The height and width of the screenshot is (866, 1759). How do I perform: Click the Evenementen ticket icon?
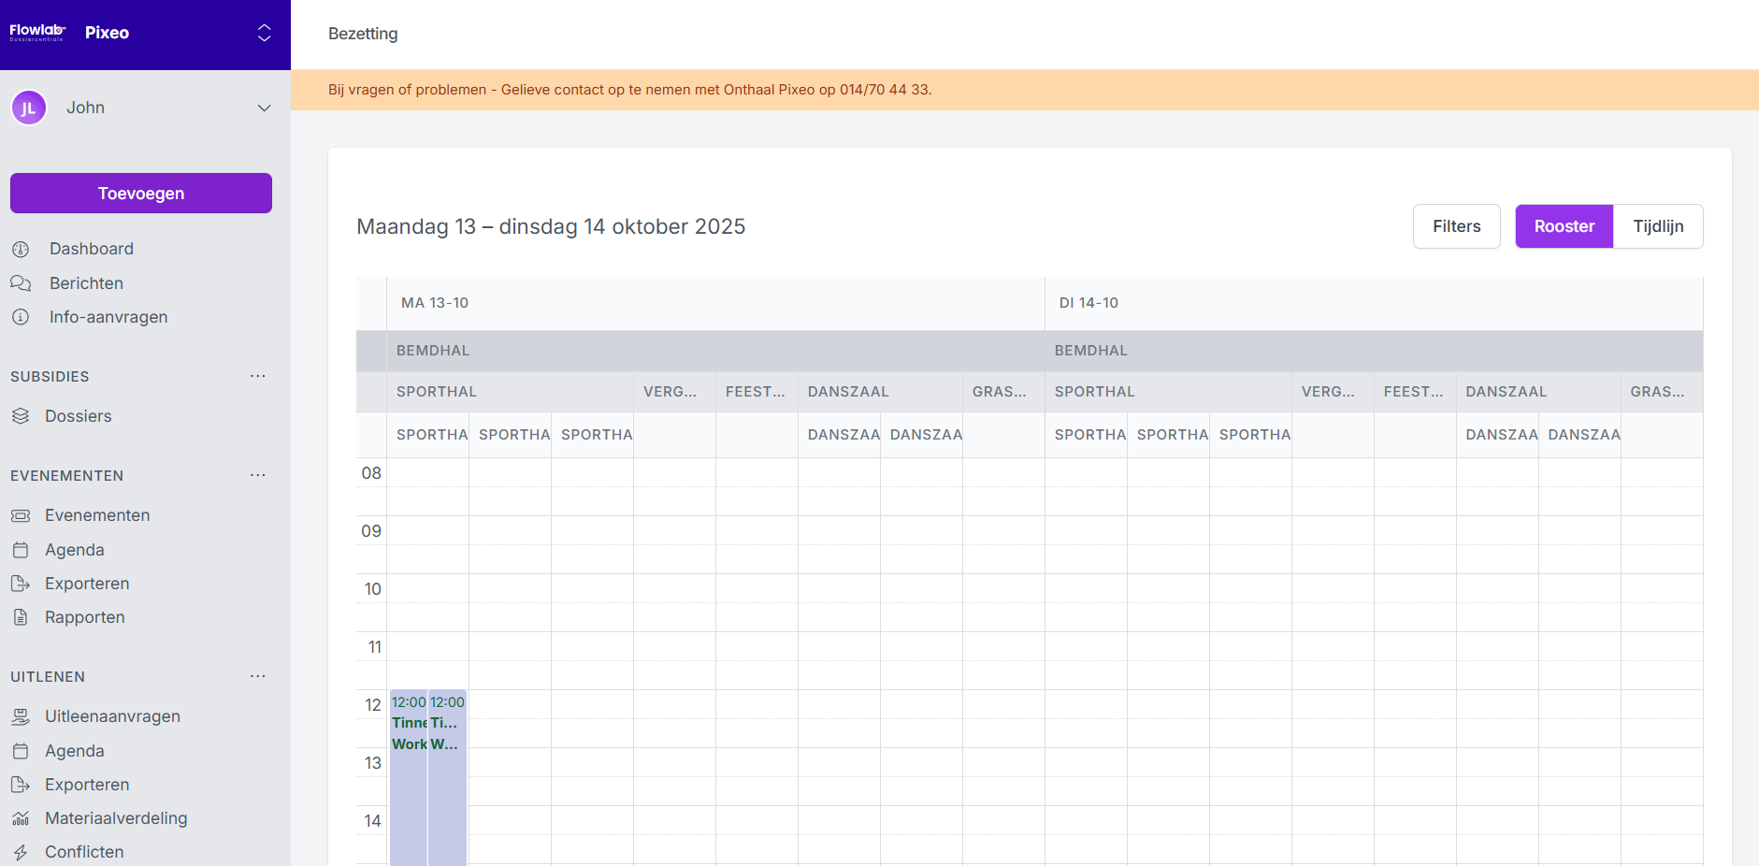(x=21, y=515)
